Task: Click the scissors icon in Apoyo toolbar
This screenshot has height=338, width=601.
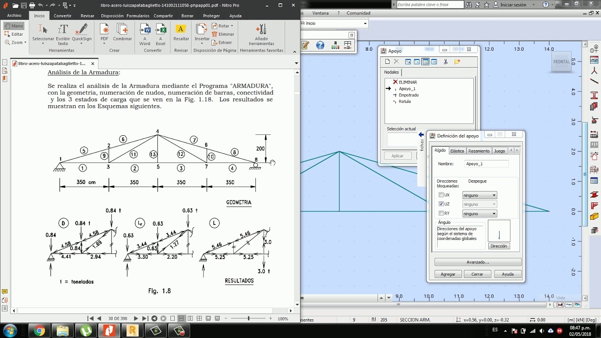Action: coord(446,61)
